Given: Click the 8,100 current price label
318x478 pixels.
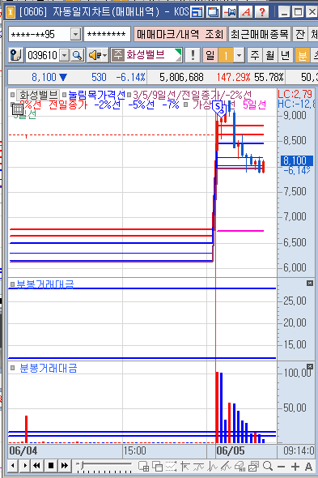Looking at the screenshot, I should click(x=297, y=160).
